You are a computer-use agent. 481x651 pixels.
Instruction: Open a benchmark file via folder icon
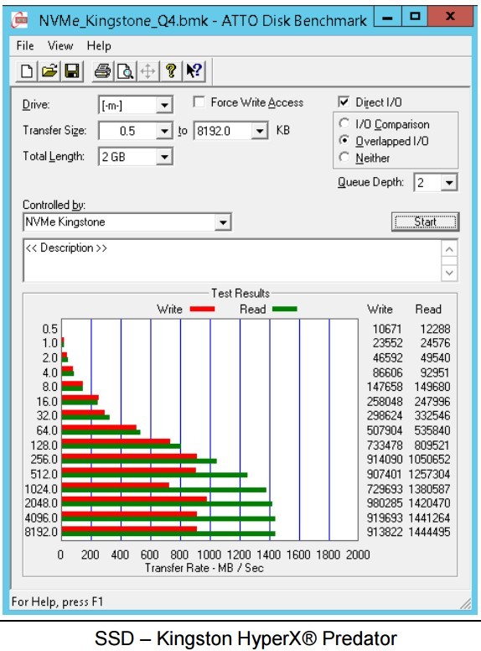tap(49, 70)
